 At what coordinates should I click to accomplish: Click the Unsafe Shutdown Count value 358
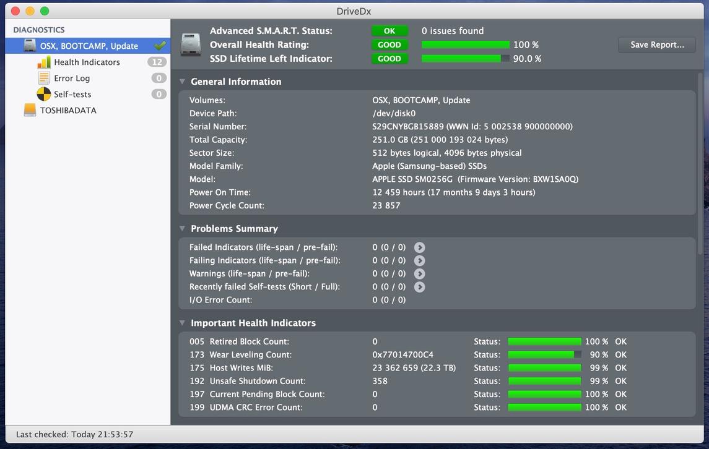380,381
